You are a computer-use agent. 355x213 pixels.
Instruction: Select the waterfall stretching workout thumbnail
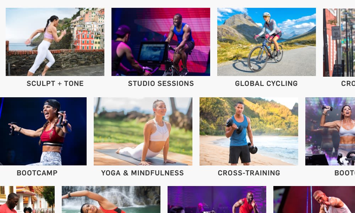point(111,200)
